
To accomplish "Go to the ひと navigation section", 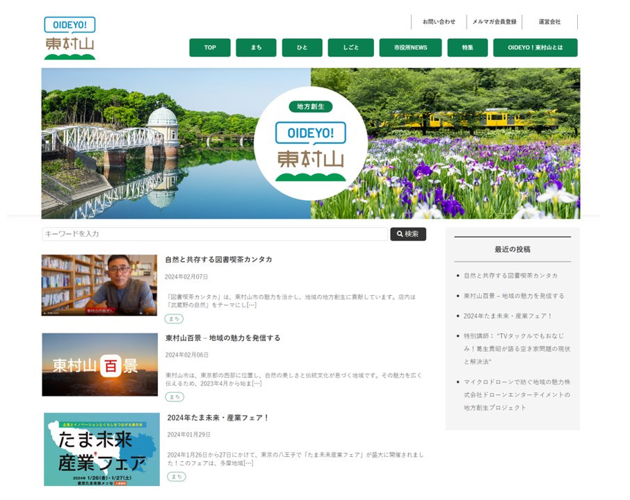I will [x=302, y=48].
